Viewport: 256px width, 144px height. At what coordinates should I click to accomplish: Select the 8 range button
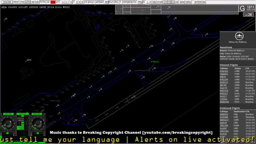tap(82, 2)
